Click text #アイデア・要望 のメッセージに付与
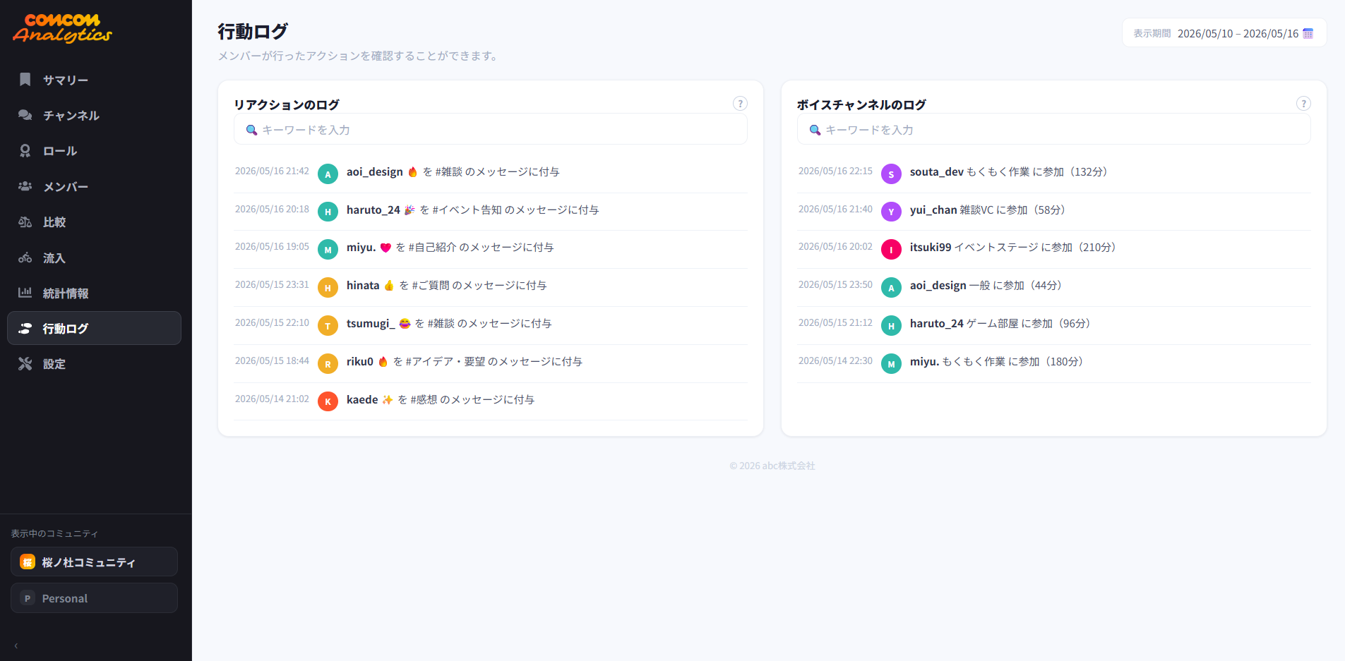This screenshot has height=661, width=1345. 494,362
